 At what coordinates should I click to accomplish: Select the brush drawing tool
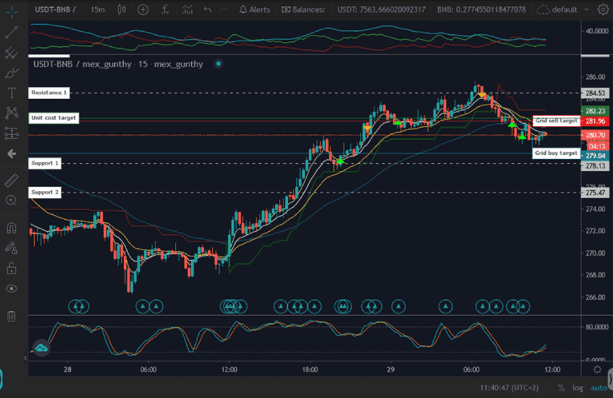pyautogui.click(x=11, y=73)
